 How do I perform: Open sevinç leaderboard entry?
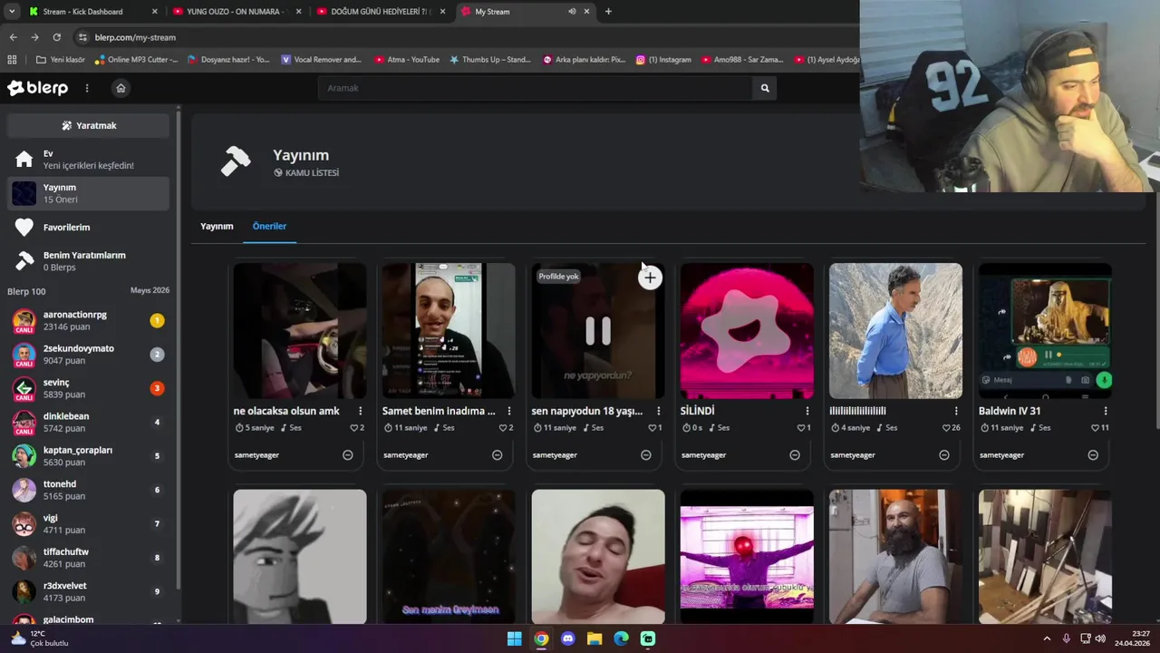88,388
